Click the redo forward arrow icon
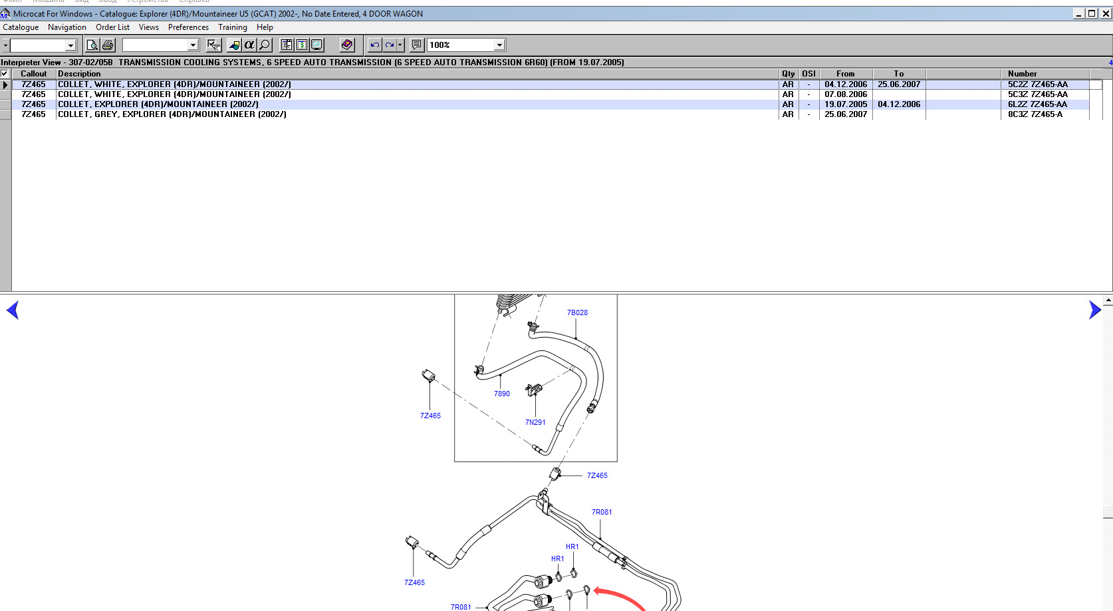 390,45
